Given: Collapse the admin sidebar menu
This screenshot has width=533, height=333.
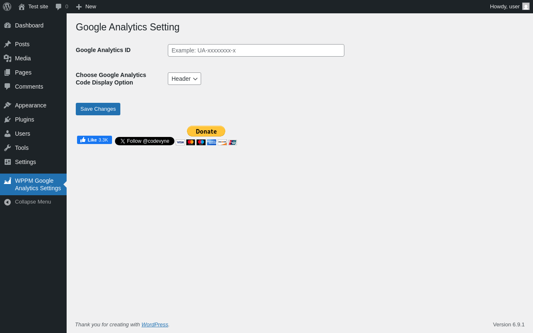Looking at the screenshot, I should point(33,202).
